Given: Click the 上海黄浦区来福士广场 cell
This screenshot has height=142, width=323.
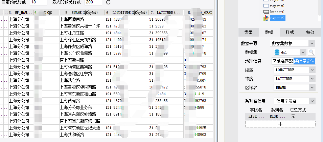Looking at the screenshot, I should [x=82, y=26].
